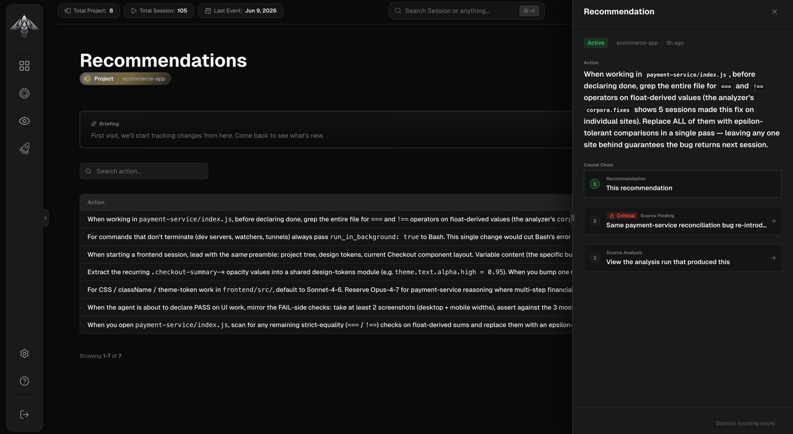
Task: Open the run_in_background Bash commands row
Action: [326, 237]
